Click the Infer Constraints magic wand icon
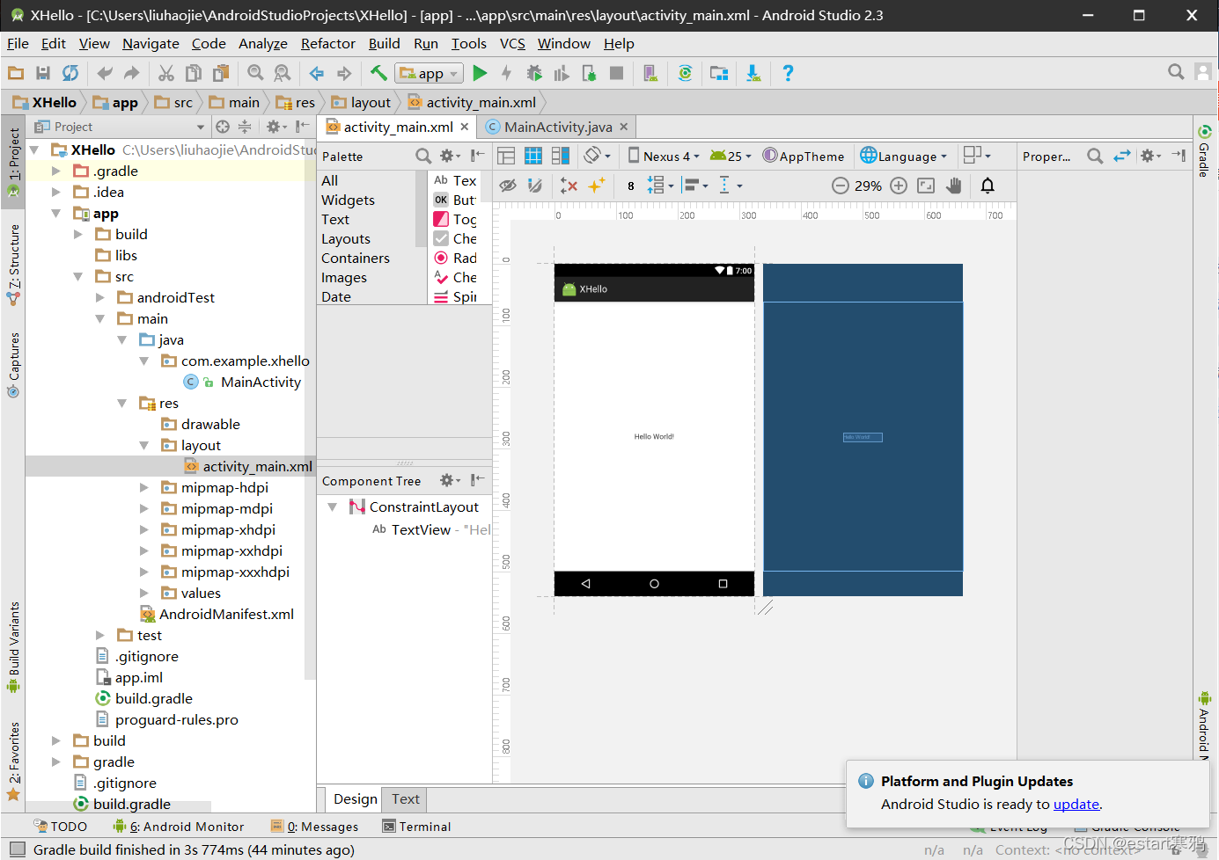1219x860 pixels. (x=597, y=186)
